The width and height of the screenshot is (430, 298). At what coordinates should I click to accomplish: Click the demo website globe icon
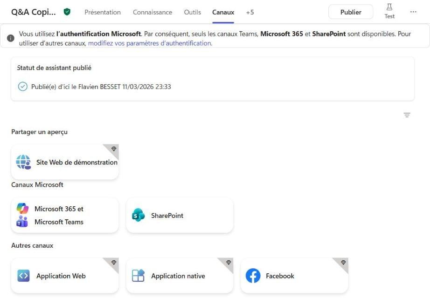pyautogui.click(x=23, y=162)
